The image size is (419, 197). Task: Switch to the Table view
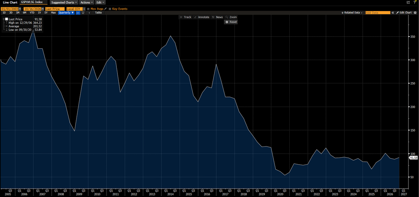click(98, 13)
